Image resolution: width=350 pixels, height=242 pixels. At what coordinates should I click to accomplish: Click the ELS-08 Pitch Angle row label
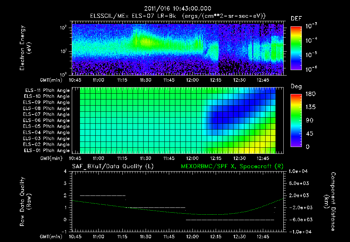(x=46, y=108)
